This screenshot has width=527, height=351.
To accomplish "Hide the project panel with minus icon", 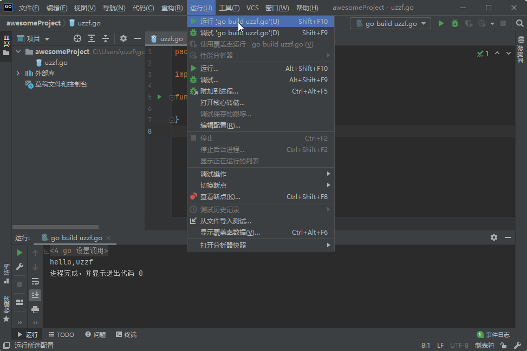I will (x=138, y=38).
